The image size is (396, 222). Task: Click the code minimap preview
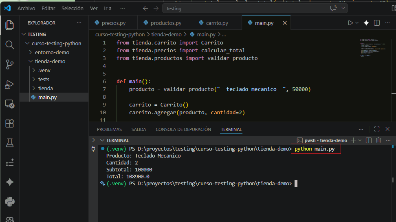[373, 47]
